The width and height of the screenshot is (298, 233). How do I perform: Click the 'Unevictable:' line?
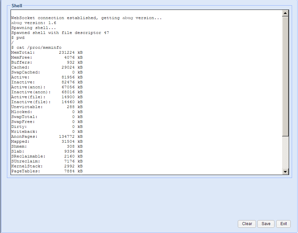47,107
